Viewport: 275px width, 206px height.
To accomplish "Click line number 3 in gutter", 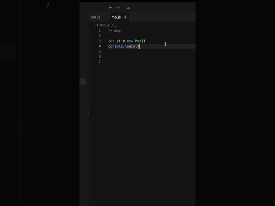I will point(100,41).
